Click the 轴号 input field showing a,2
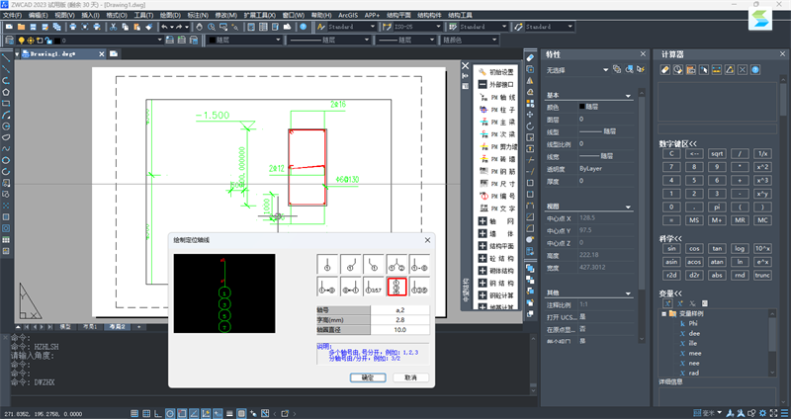 point(399,310)
